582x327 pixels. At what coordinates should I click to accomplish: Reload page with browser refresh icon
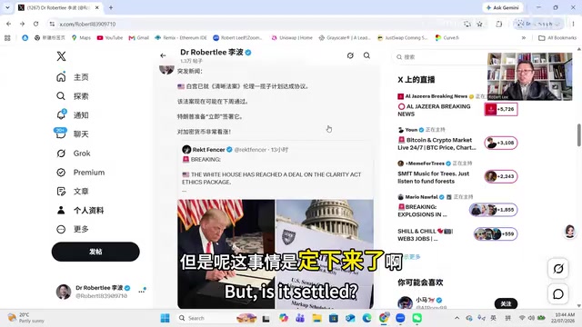click(x=35, y=24)
